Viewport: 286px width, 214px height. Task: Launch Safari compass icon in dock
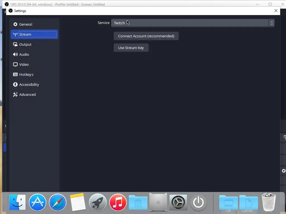(x=58, y=202)
